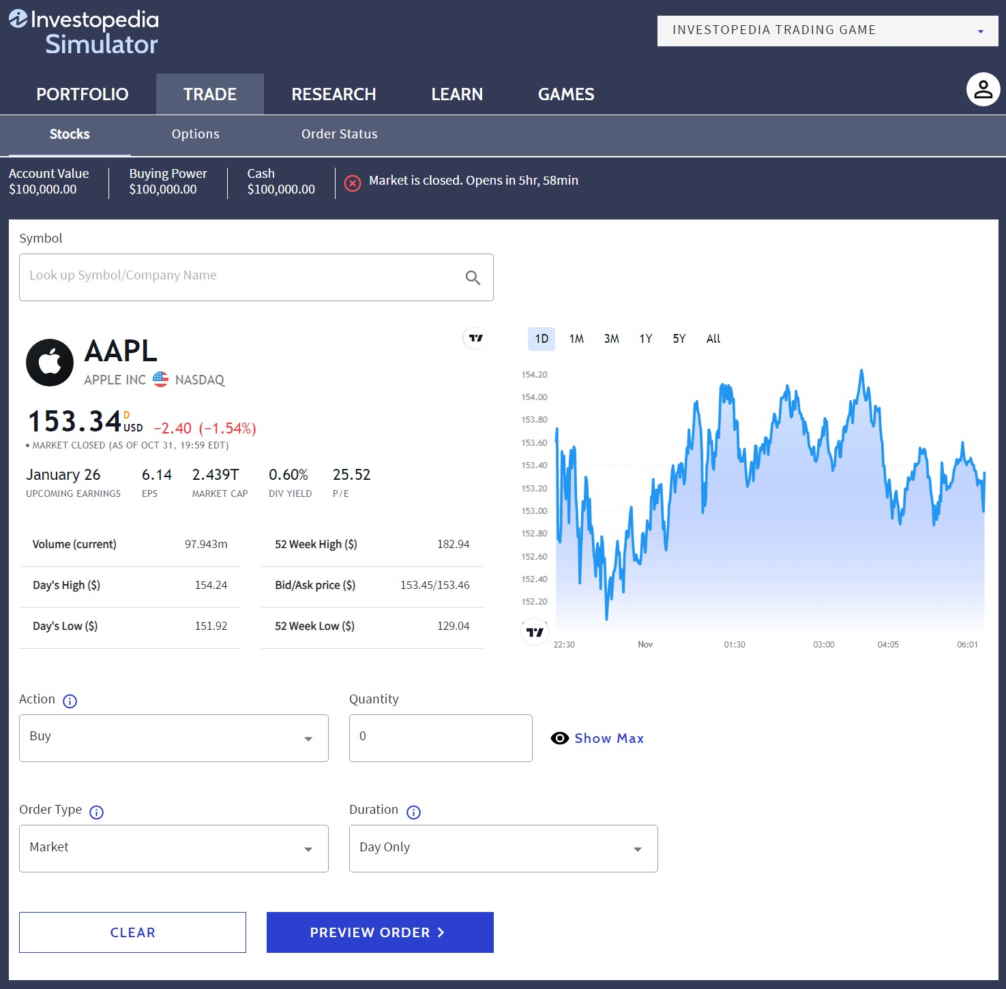Click the symbol search magnifier icon
Screen dimensions: 1006x989
pos(473,277)
